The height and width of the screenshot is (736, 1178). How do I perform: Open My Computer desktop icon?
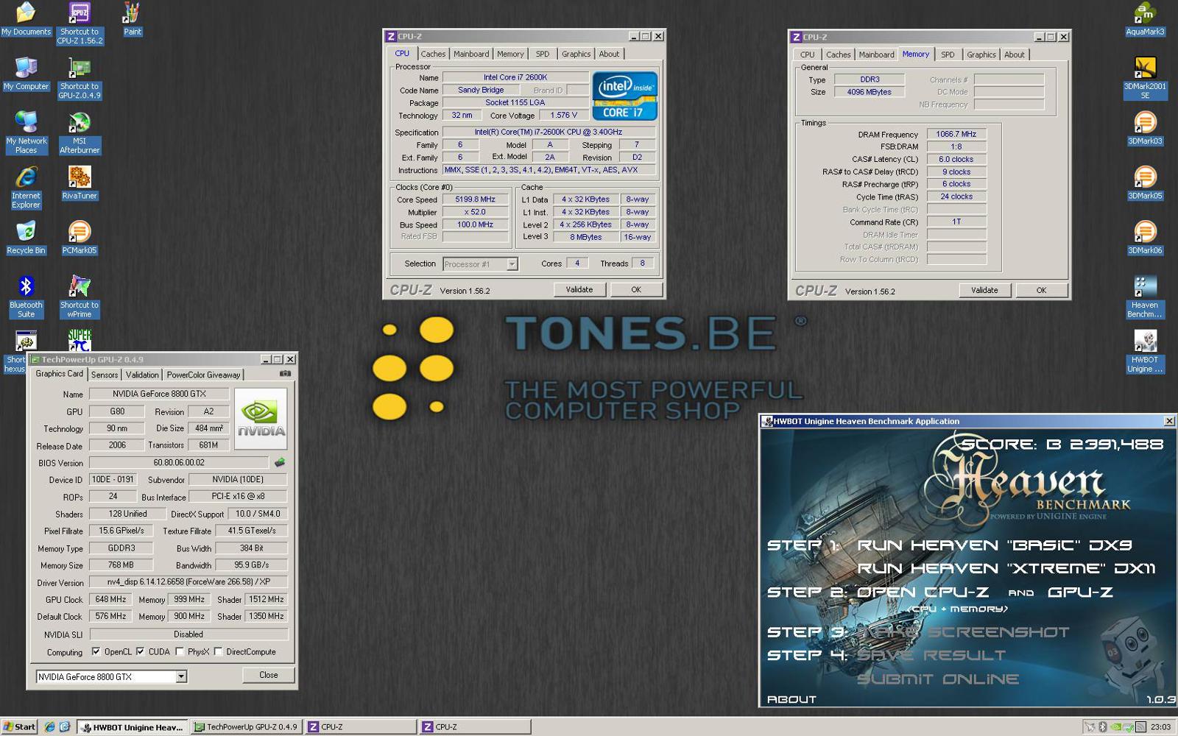[x=26, y=74]
